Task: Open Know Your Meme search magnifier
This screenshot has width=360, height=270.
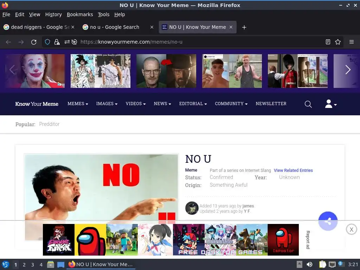Action: (308, 104)
